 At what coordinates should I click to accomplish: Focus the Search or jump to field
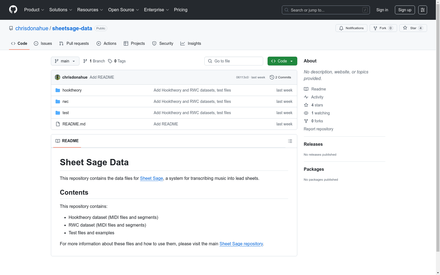pyautogui.click(x=326, y=10)
